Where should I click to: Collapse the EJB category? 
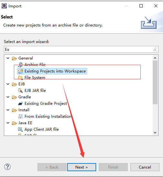click(8, 84)
